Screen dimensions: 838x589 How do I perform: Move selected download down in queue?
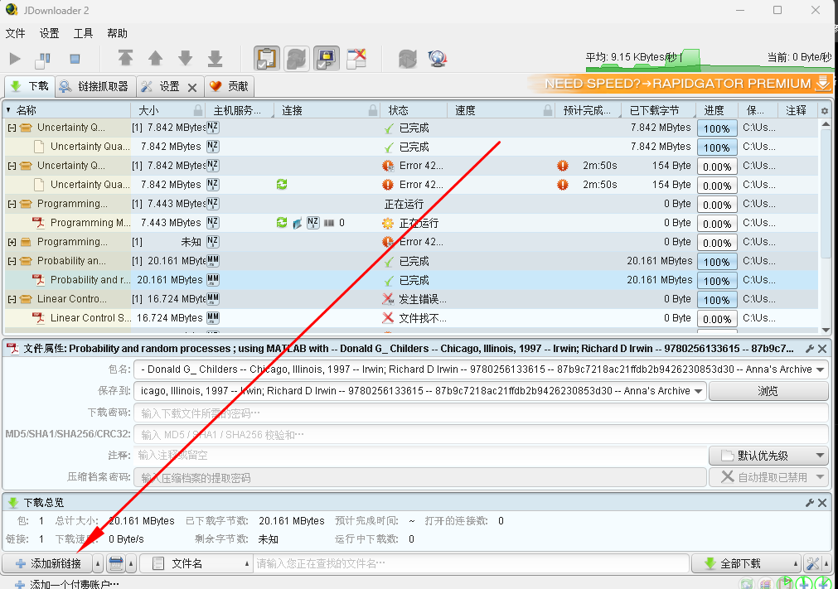186,59
